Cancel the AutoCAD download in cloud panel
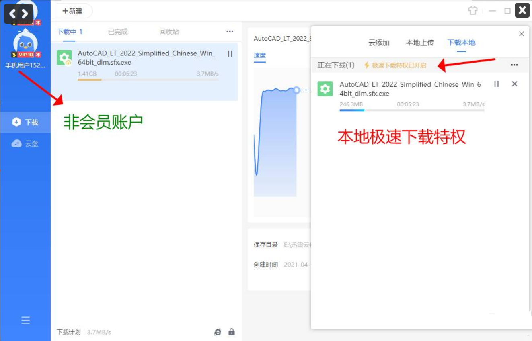Image resolution: width=532 pixels, height=341 pixels. tap(514, 84)
